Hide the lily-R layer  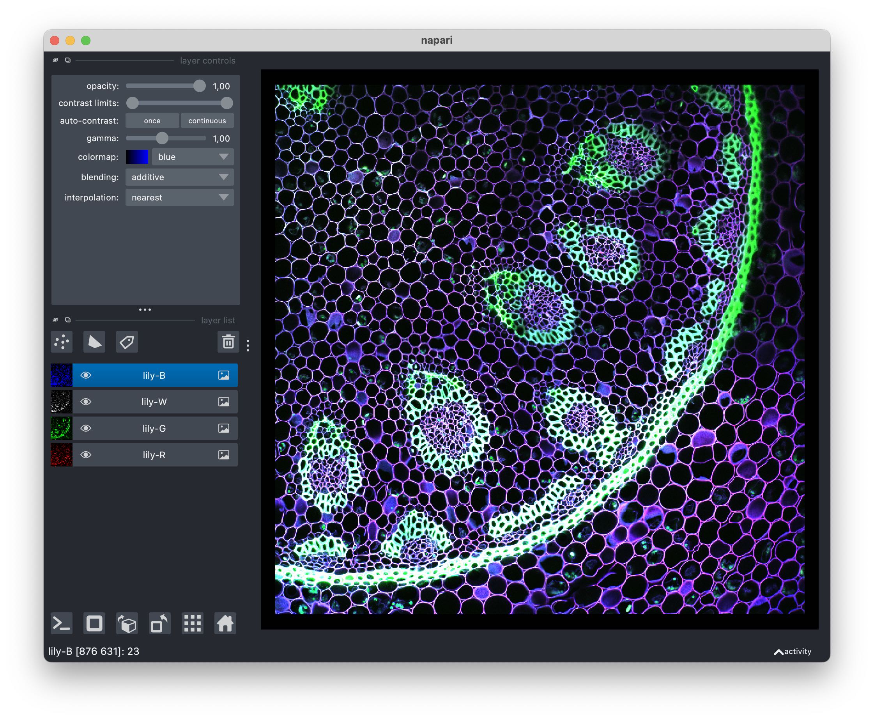(x=86, y=455)
